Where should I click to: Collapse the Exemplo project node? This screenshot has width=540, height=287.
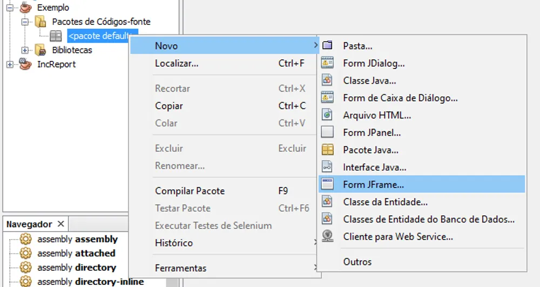tap(10, 8)
